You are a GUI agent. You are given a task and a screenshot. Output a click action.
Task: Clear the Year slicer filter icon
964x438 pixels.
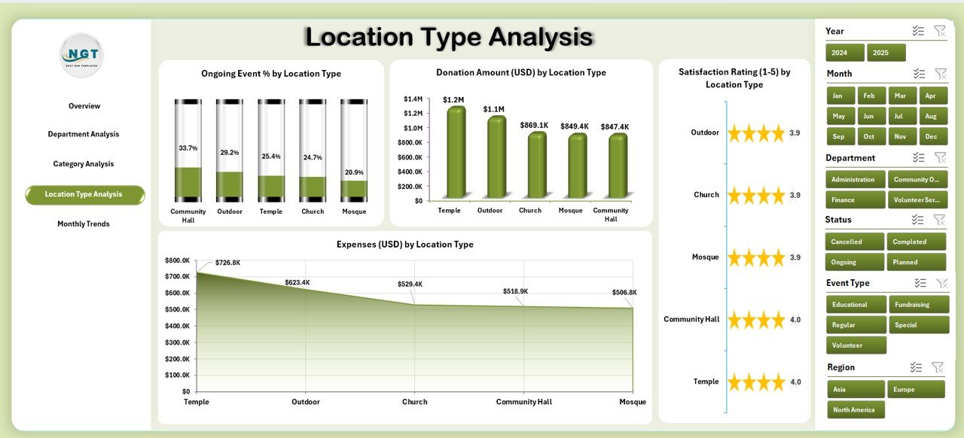939,31
